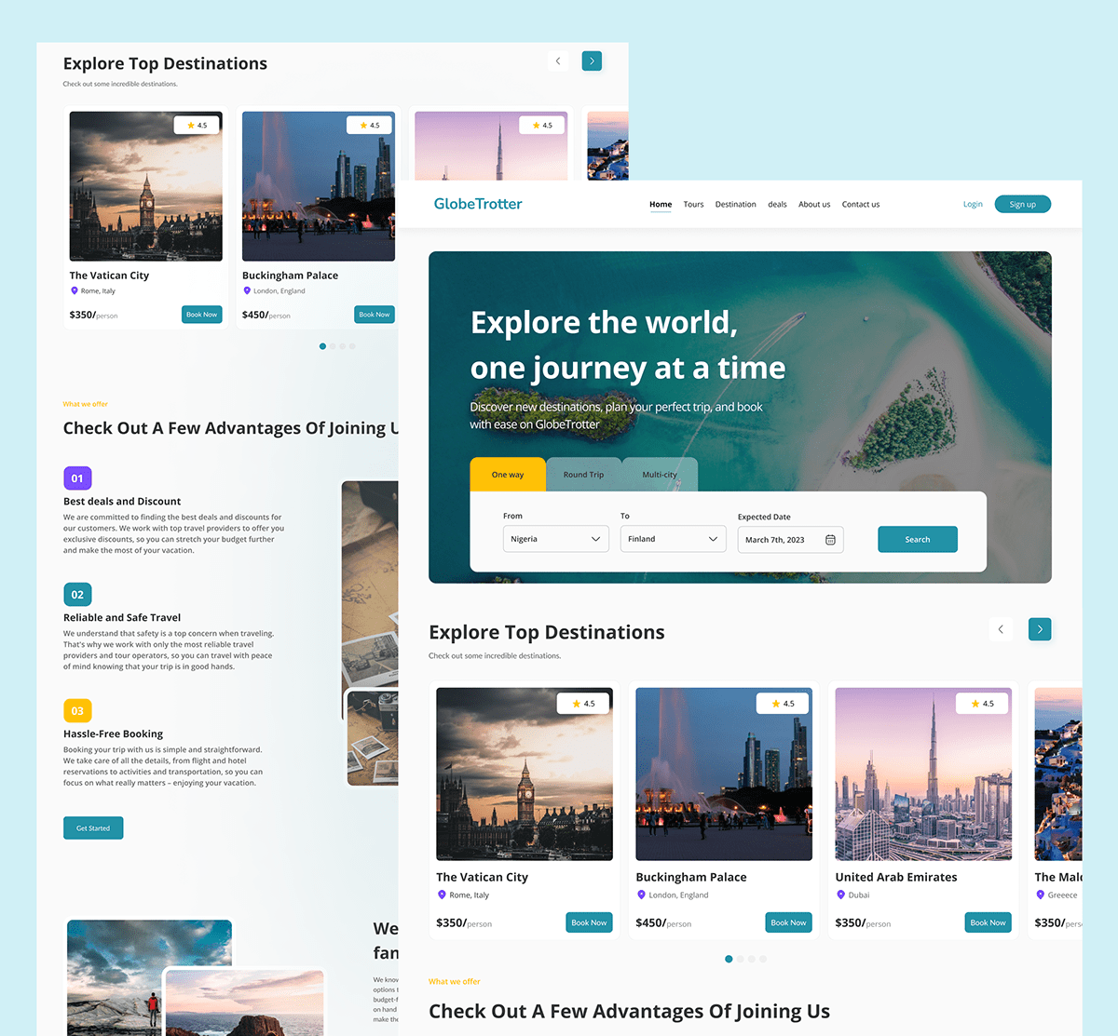Select the Tours menu item

(x=693, y=204)
